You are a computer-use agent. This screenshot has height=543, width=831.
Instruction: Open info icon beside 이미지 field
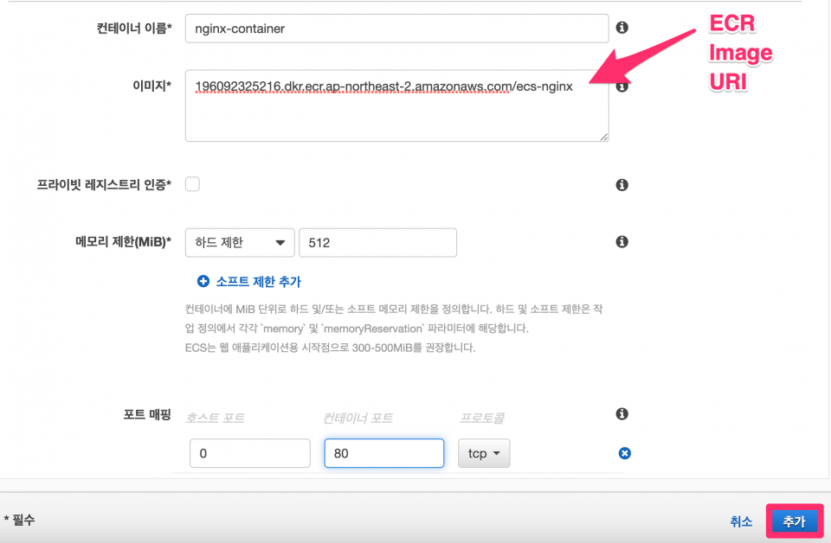622,86
